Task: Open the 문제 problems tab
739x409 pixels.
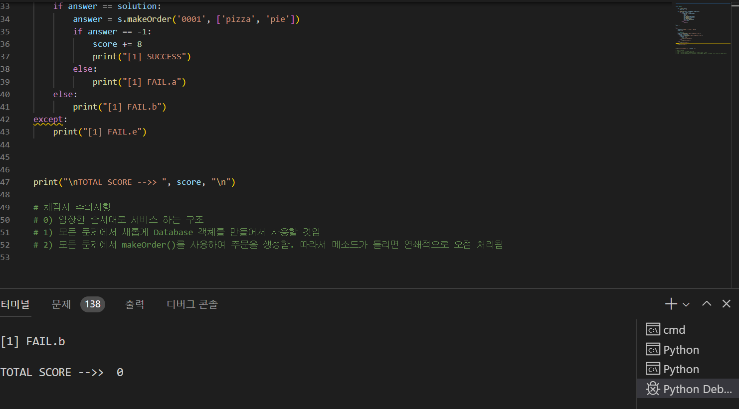Action: point(61,304)
